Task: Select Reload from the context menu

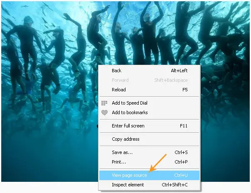Action: click(x=149, y=90)
